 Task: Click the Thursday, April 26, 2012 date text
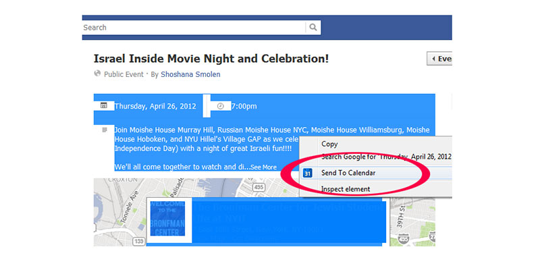point(155,106)
